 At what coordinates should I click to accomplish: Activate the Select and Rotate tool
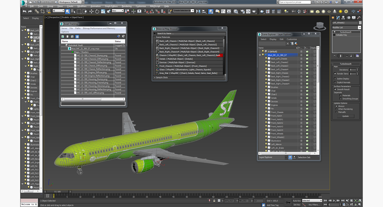pyautogui.click(x=97, y=11)
